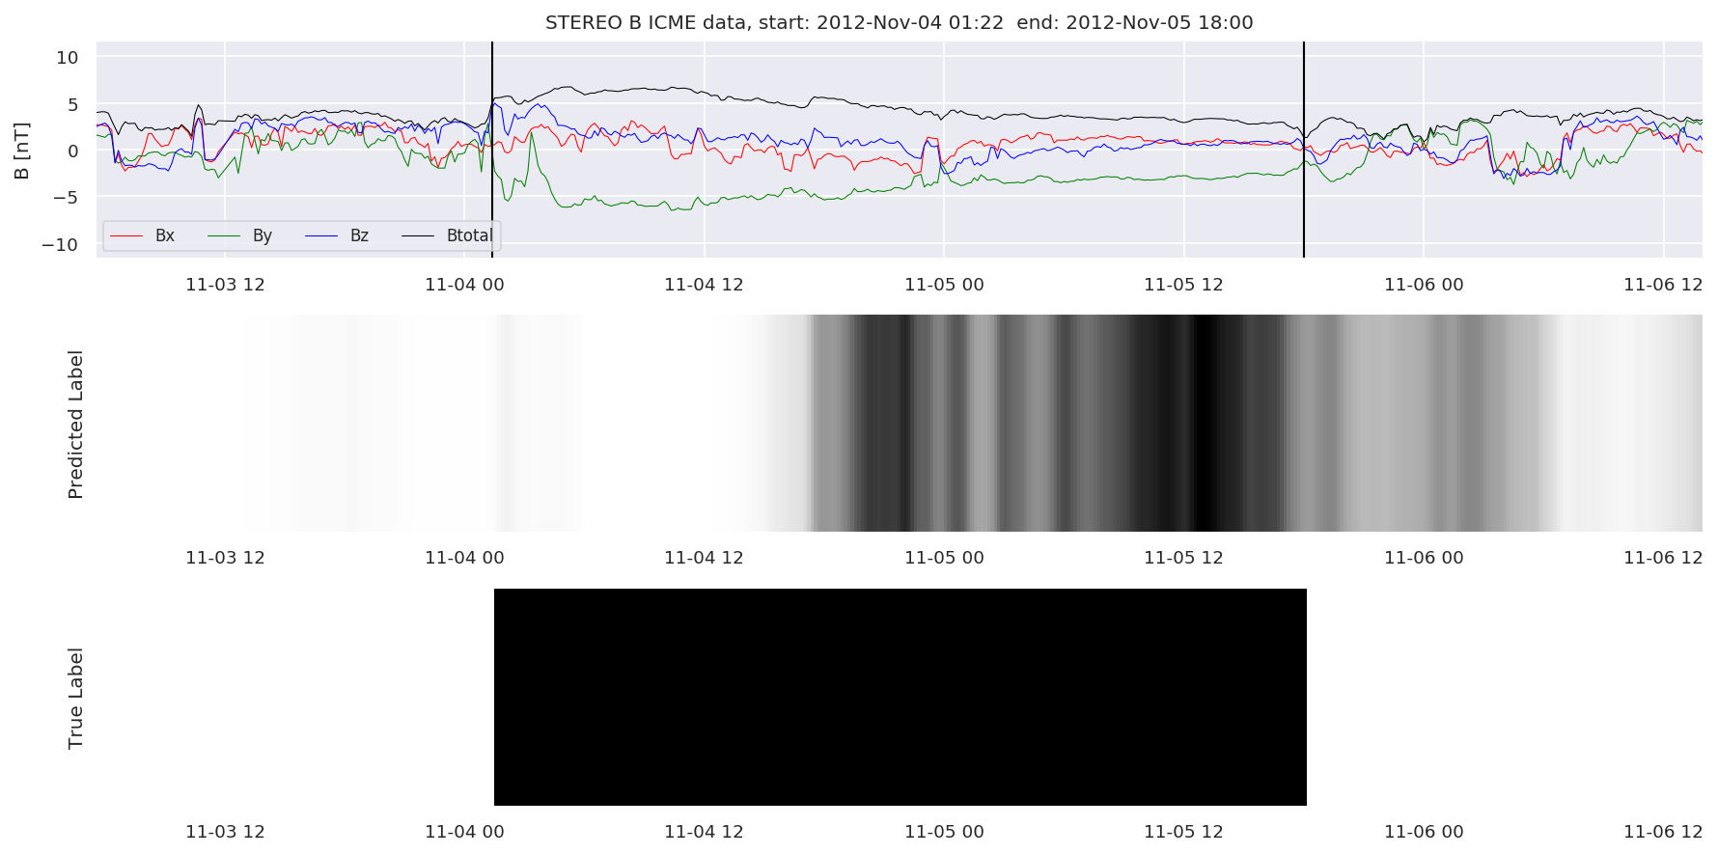Click the red Bx line sample in legend
This screenshot has width=1718, height=855.
(x=127, y=235)
